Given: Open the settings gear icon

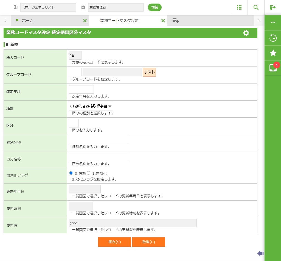Looking at the screenshot, I should click(246, 33).
